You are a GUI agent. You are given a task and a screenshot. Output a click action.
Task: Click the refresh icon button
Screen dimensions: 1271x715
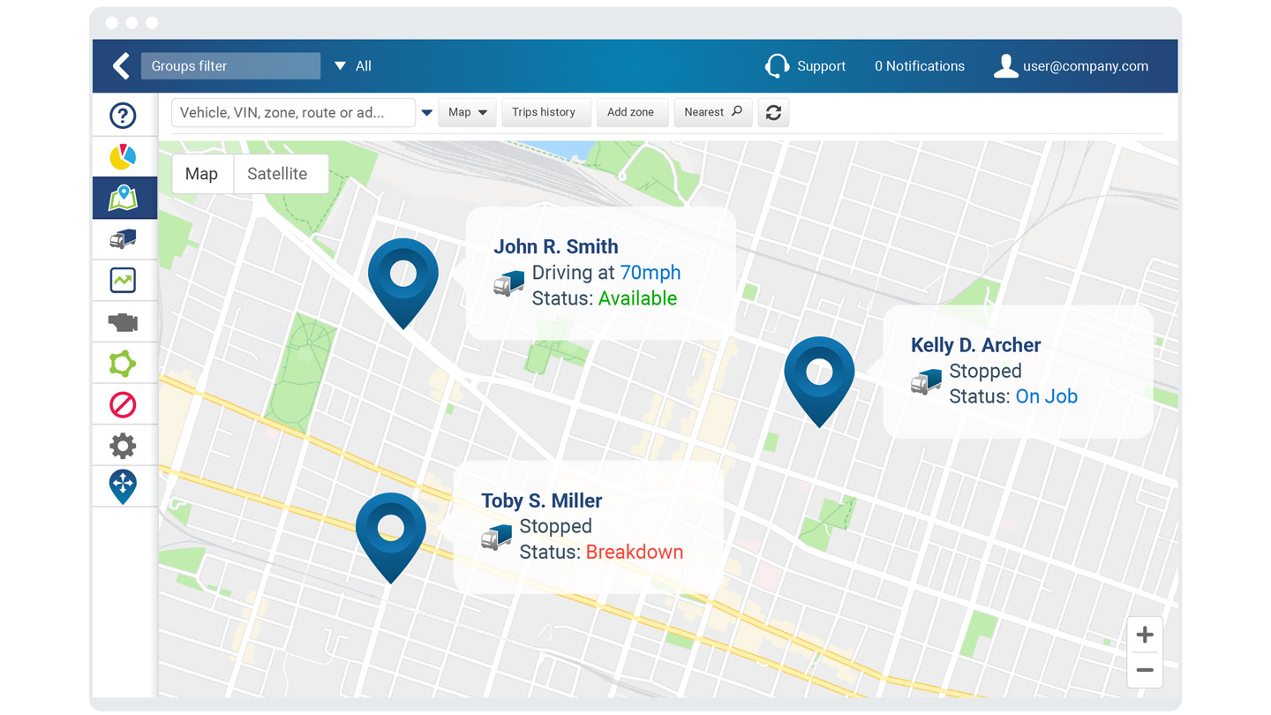coord(773,112)
